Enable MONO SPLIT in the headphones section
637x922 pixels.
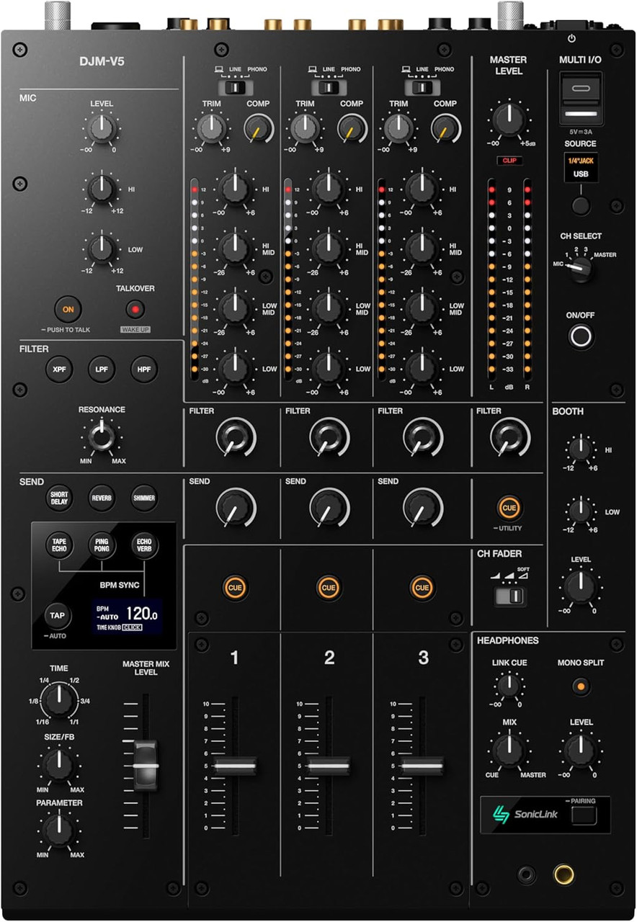pyautogui.click(x=581, y=686)
